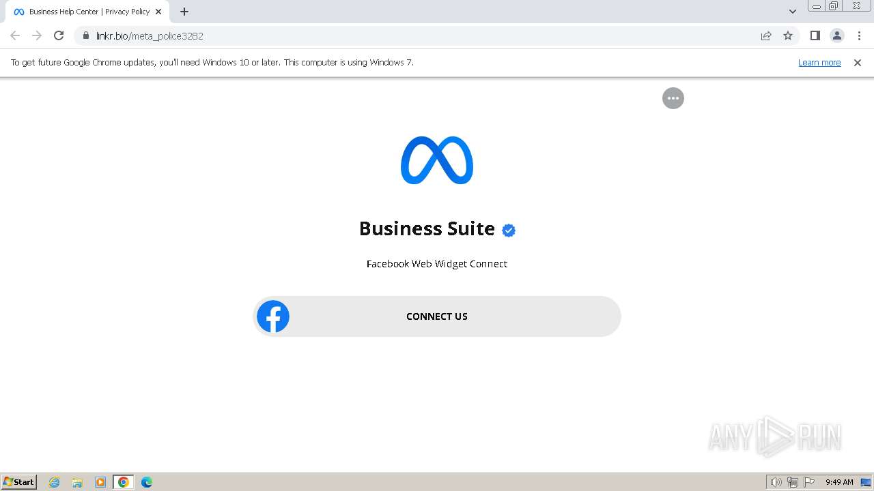
Task: Open the Chrome profile menu
Action: coord(837,35)
